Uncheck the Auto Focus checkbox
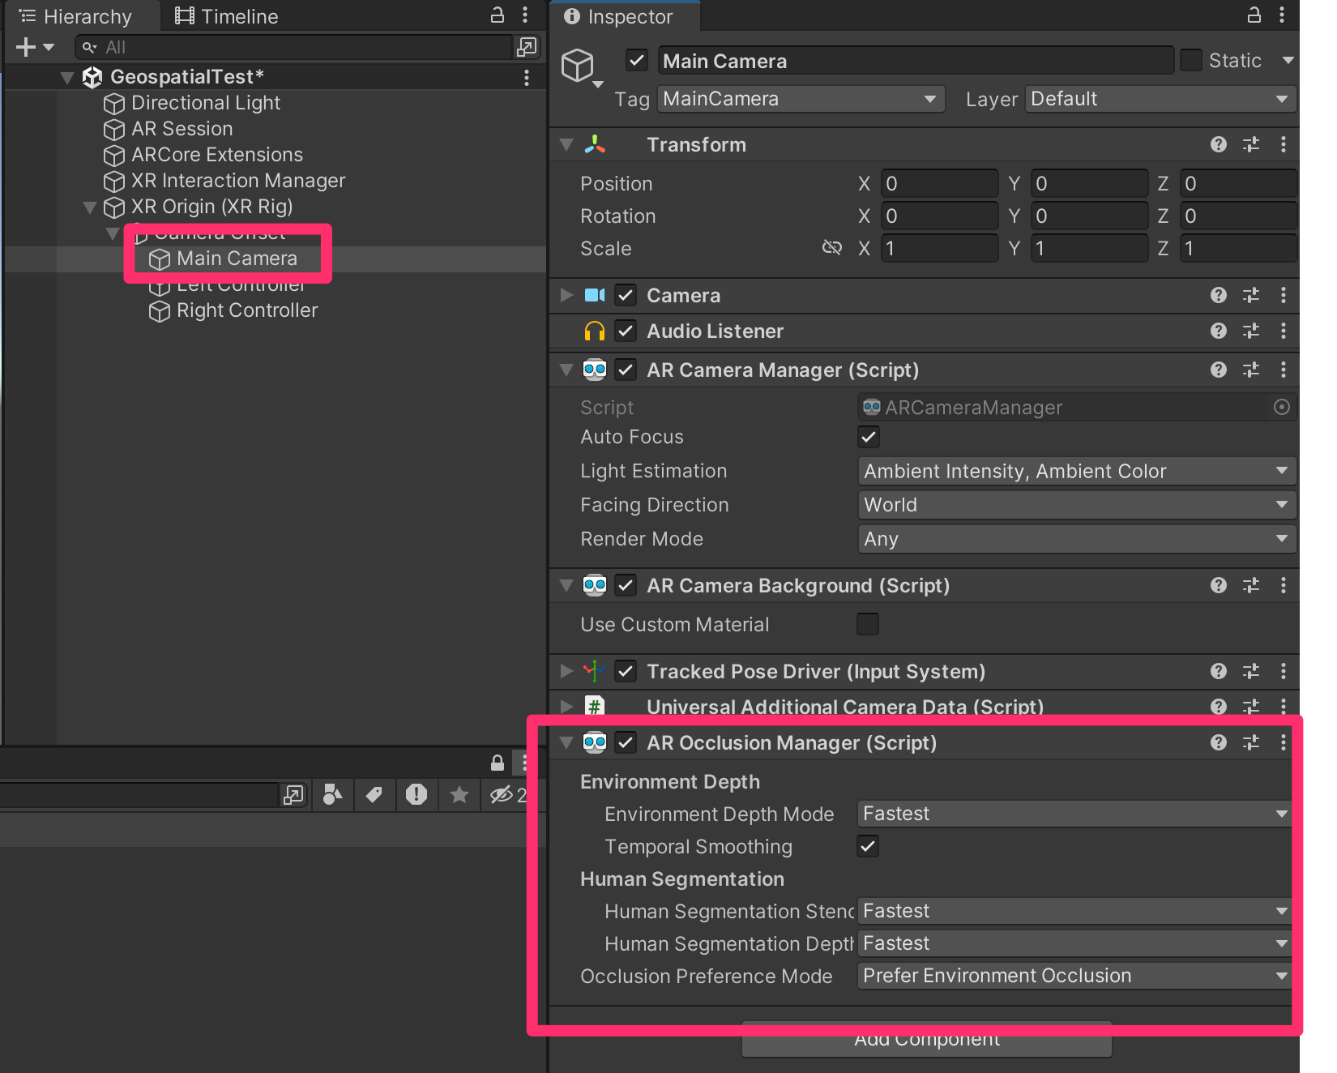 click(869, 437)
